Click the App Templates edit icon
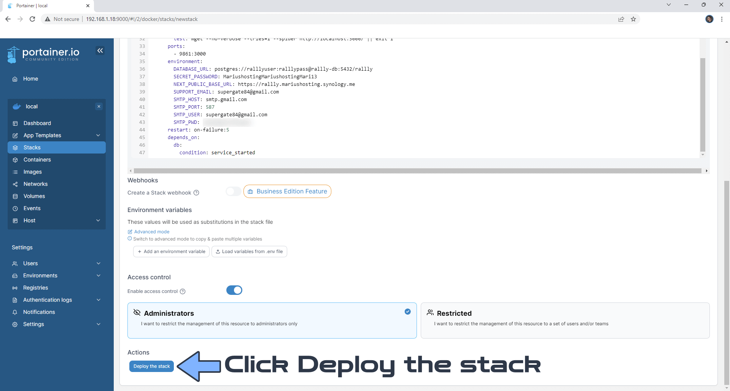The width and height of the screenshot is (730, 391). (15, 135)
